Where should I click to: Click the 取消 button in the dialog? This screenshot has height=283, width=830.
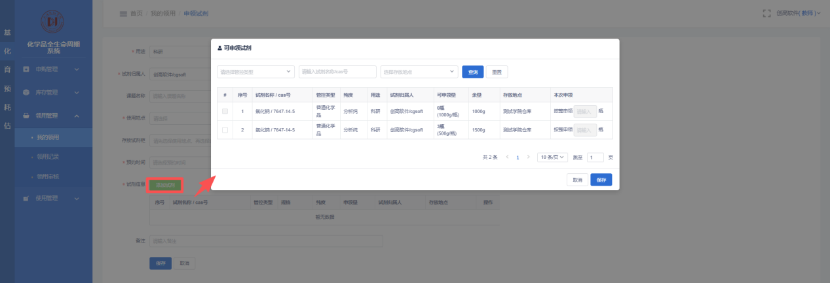577,180
